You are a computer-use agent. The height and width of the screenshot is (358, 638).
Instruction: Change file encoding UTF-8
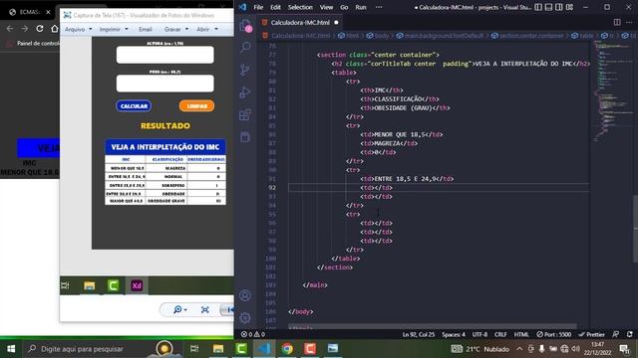point(479,334)
